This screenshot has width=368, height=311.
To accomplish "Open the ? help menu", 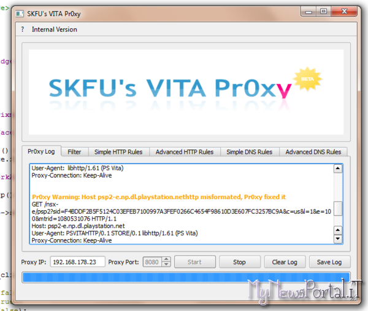I will point(23,30).
